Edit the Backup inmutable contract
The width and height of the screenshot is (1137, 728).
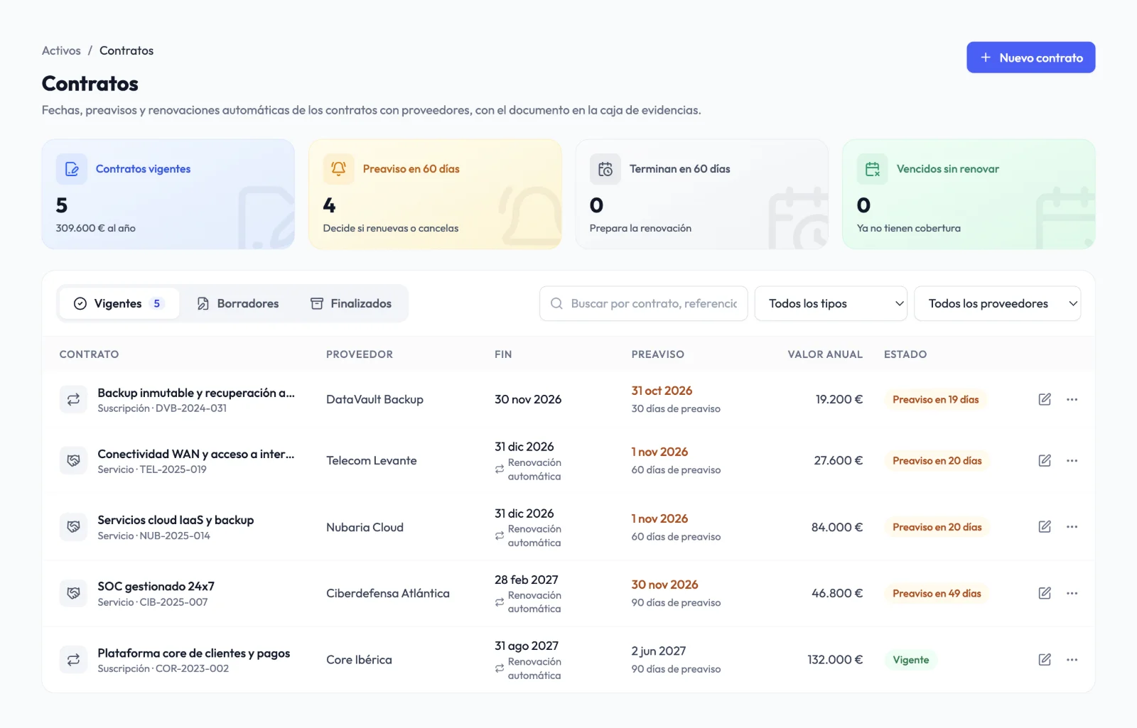point(1045,399)
